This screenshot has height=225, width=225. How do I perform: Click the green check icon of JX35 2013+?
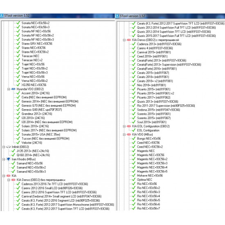coord(13,151)
